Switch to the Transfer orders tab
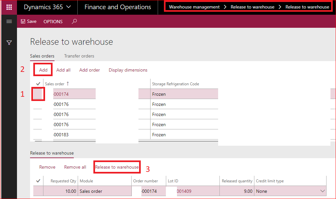Viewport: 336px width, 199px height. coord(79,56)
